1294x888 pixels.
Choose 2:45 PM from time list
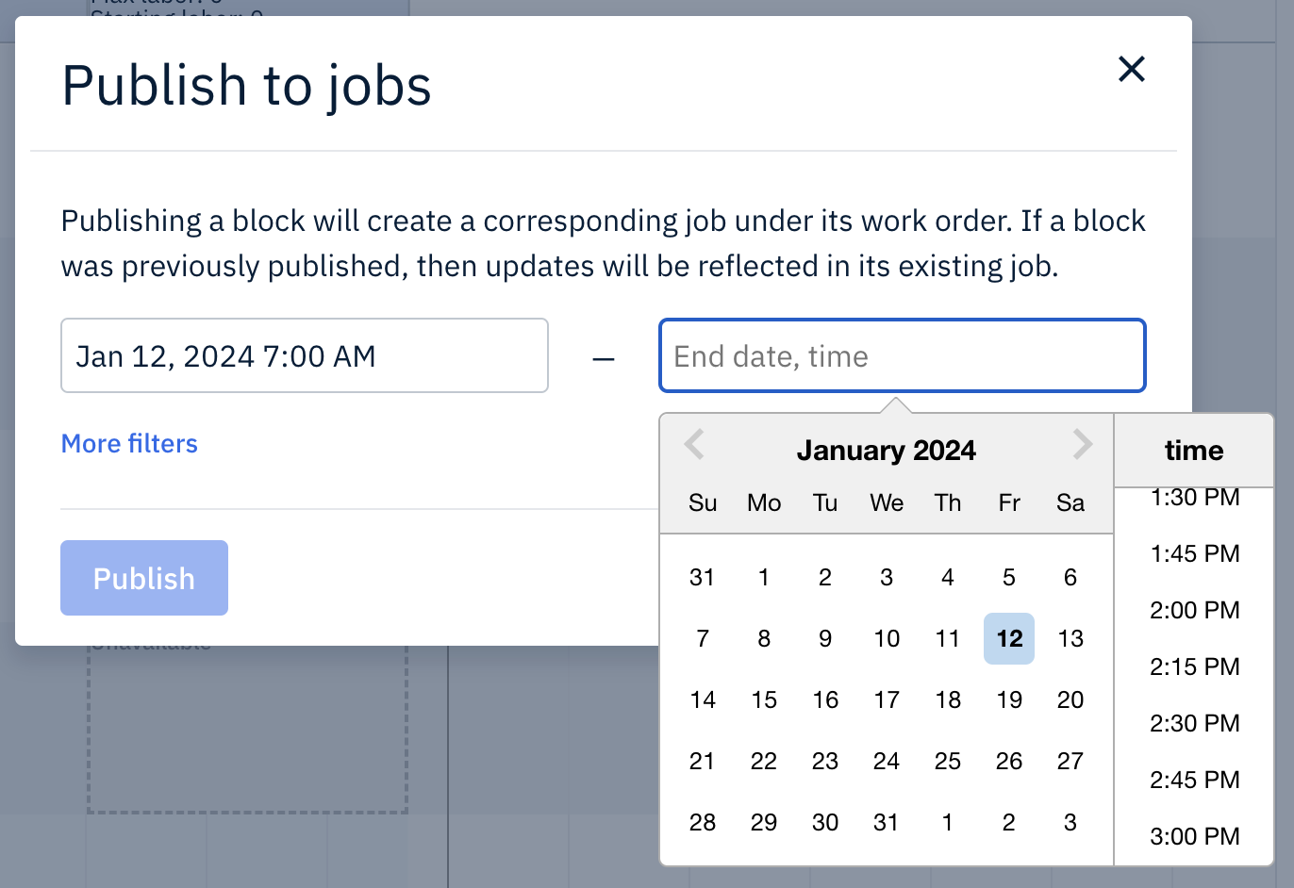(1194, 780)
